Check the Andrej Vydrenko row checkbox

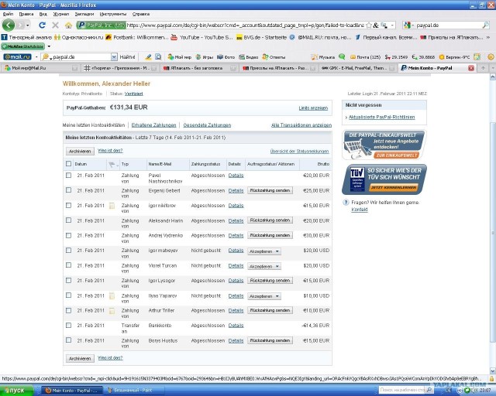(x=68, y=235)
